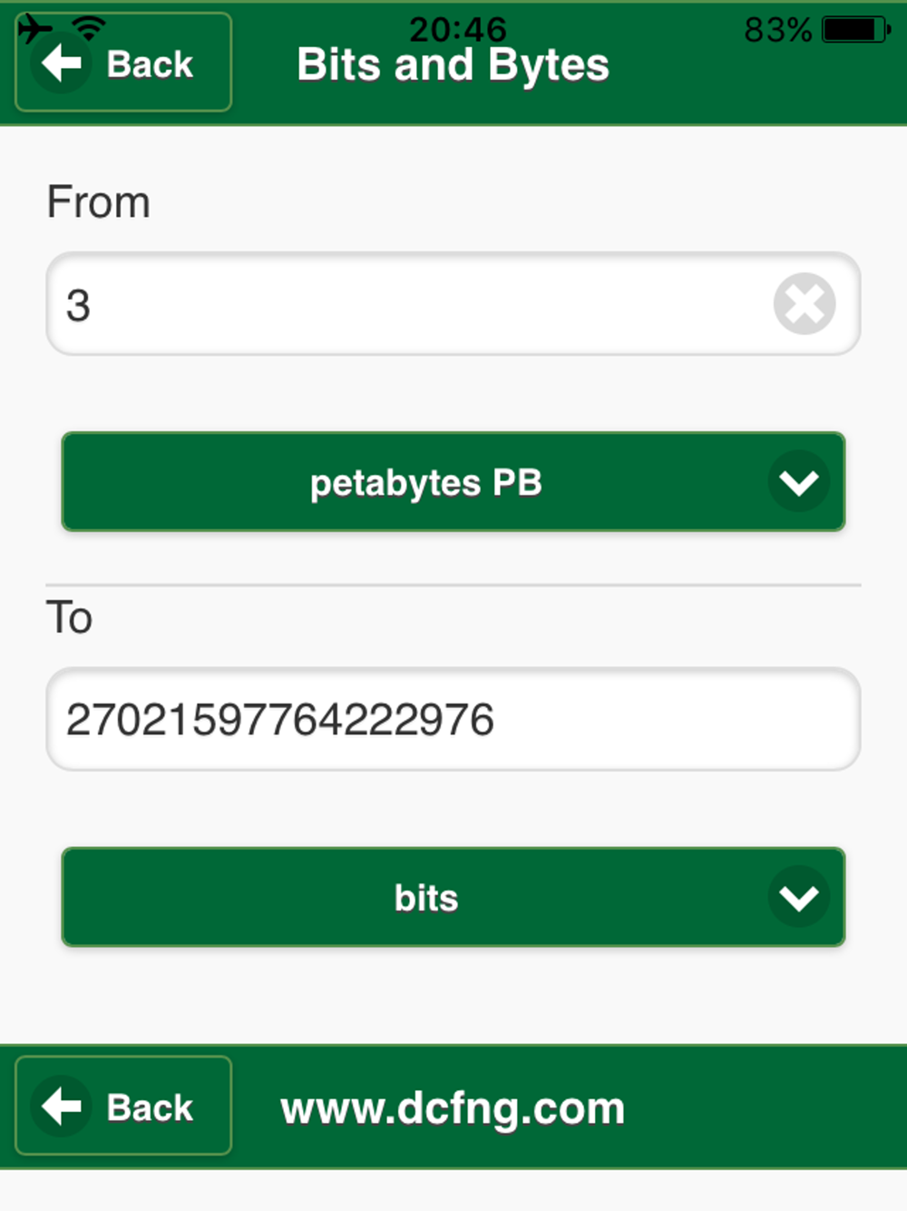Tap the chevron on petabytes PB selector
This screenshot has height=1211, width=907.
pos(798,482)
